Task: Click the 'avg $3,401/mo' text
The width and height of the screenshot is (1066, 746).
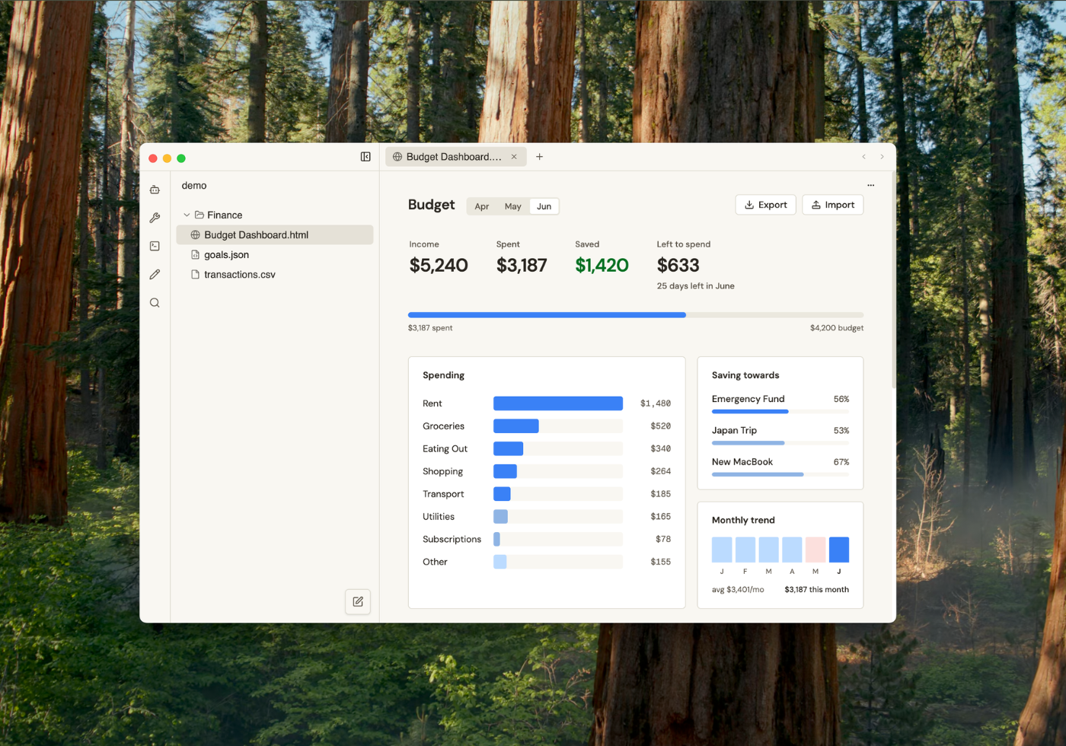Action: (x=738, y=590)
